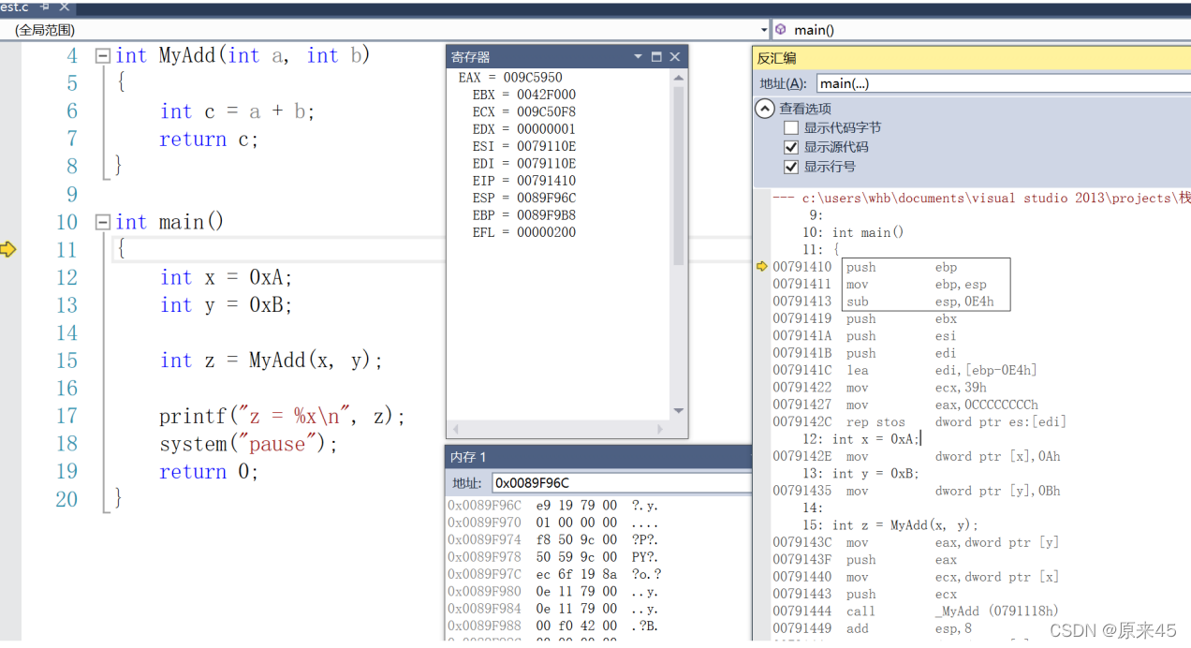Select disassembly line 0079141A push esi

pos(866,336)
